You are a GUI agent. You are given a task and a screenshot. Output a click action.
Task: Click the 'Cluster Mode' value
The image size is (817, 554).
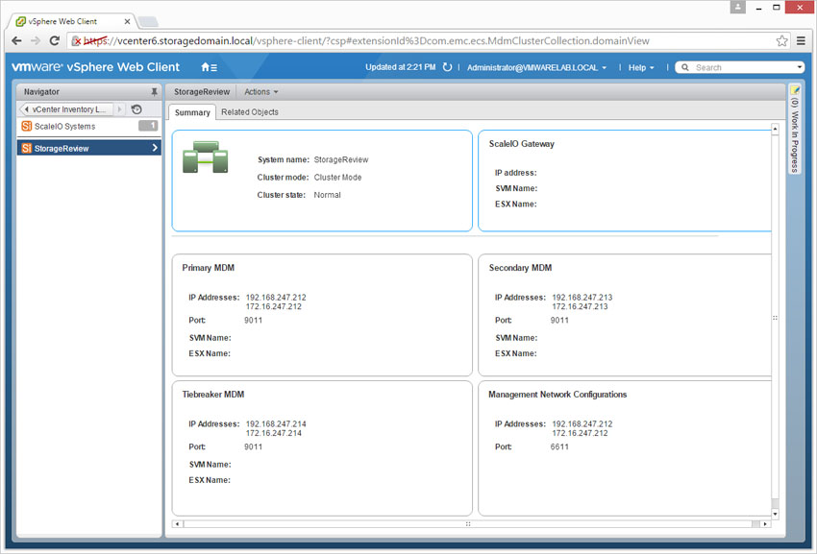coord(337,178)
